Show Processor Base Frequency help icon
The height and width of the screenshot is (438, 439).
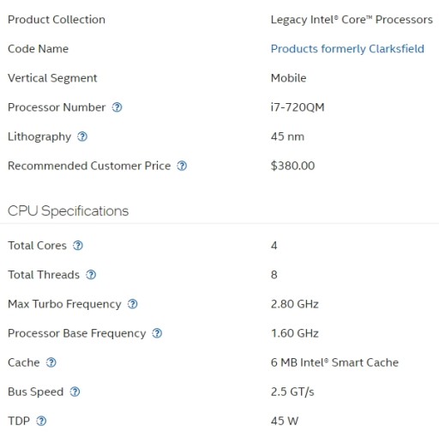coord(157,333)
